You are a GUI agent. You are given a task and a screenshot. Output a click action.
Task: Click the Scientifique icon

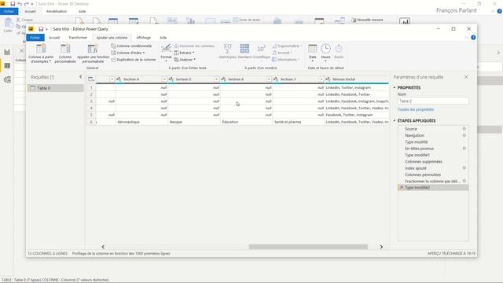click(x=261, y=49)
